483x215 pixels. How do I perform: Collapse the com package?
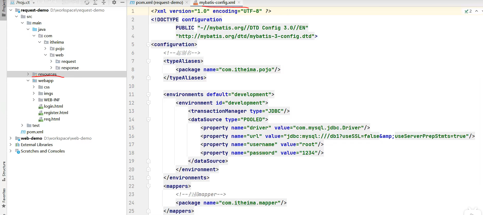click(x=34, y=36)
